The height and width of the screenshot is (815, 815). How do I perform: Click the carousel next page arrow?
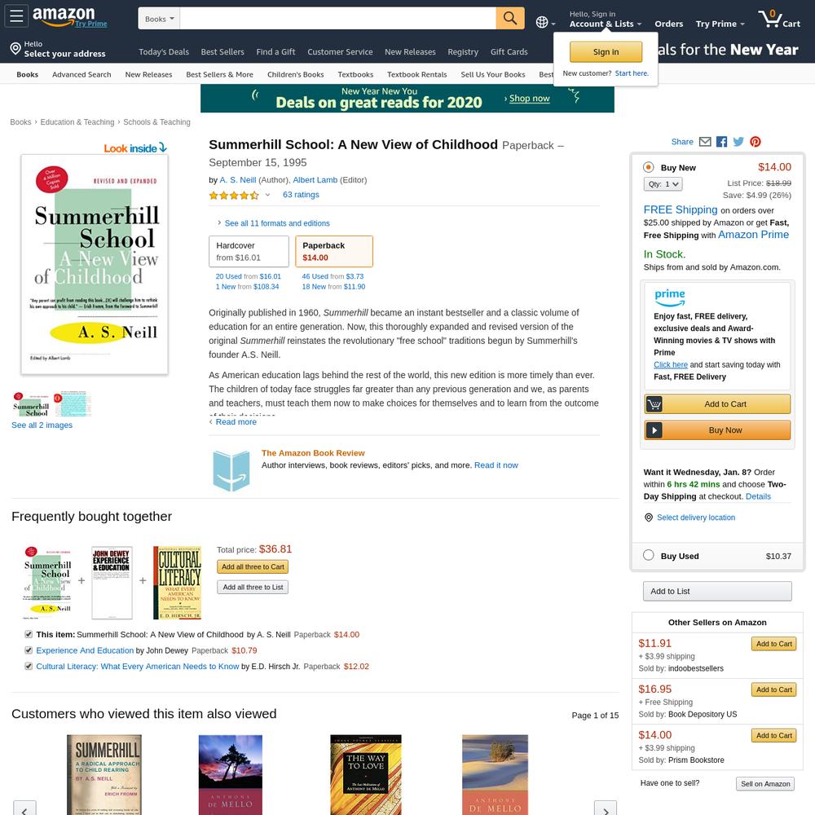click(606, 808)
